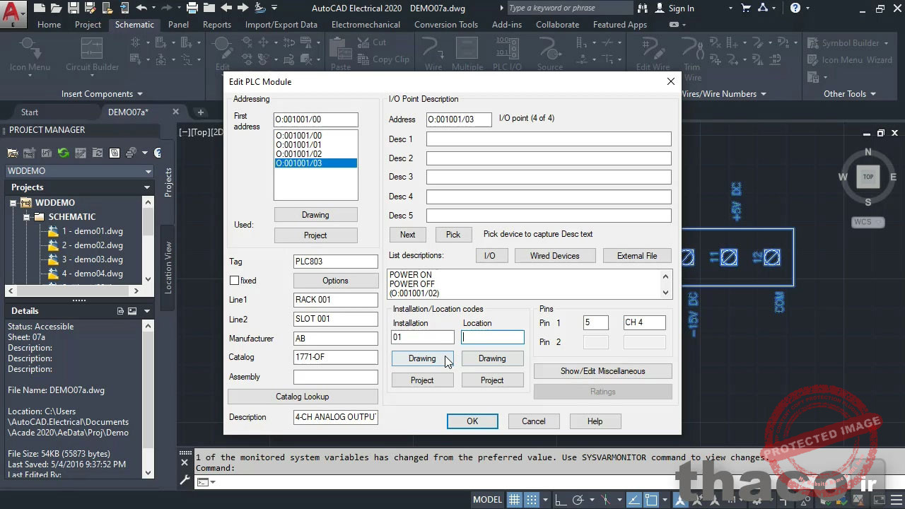
Task: Open the Start drawing tab
Action: tap(30, 112)
